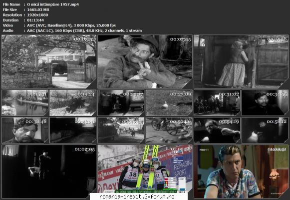Click the 01:02:05 timestamp text
The width and height of the screenshot is (290, 200).
pos(85,149)
